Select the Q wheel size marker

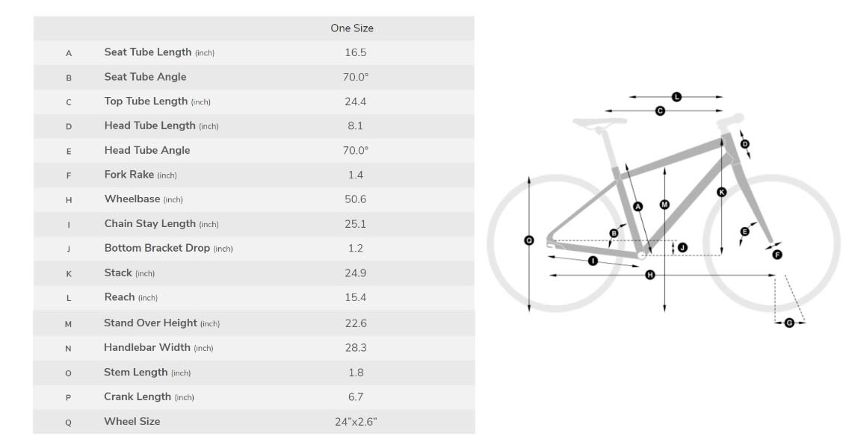pos(529,240)
